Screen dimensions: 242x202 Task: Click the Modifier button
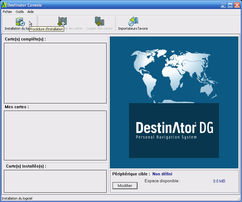[x=125, y=186]
